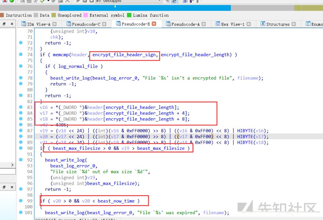Toggle the breakpoint dot on line 72

pyautogui.click(x=21, y=43)
